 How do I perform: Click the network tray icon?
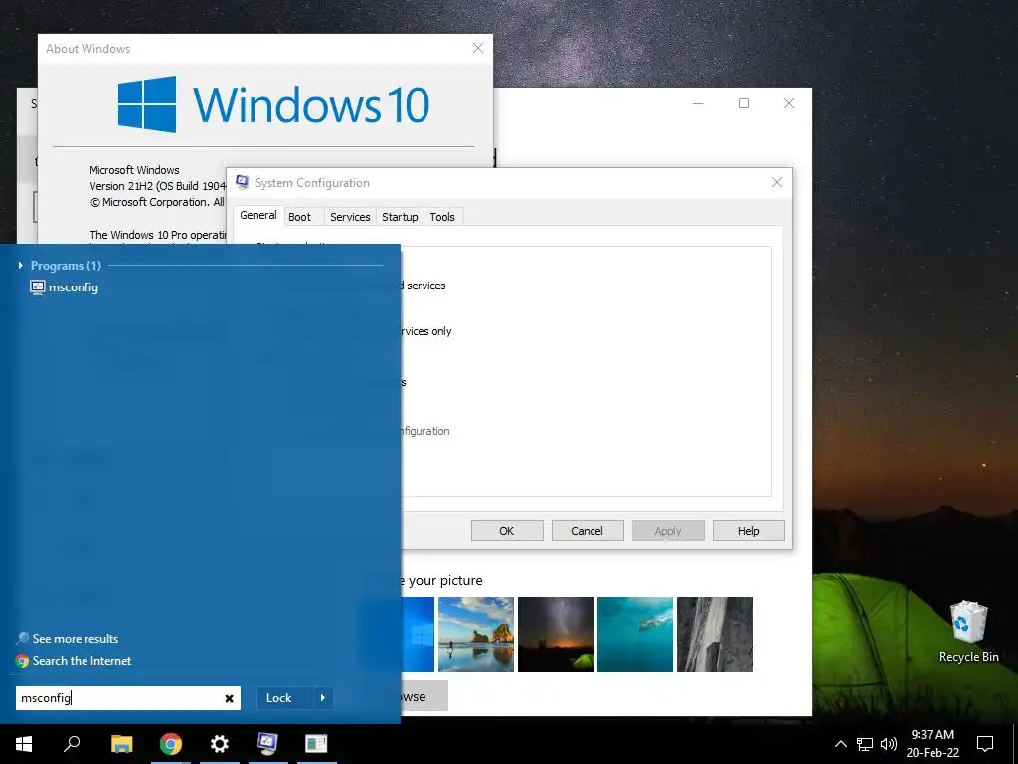(x=865, y=744)
